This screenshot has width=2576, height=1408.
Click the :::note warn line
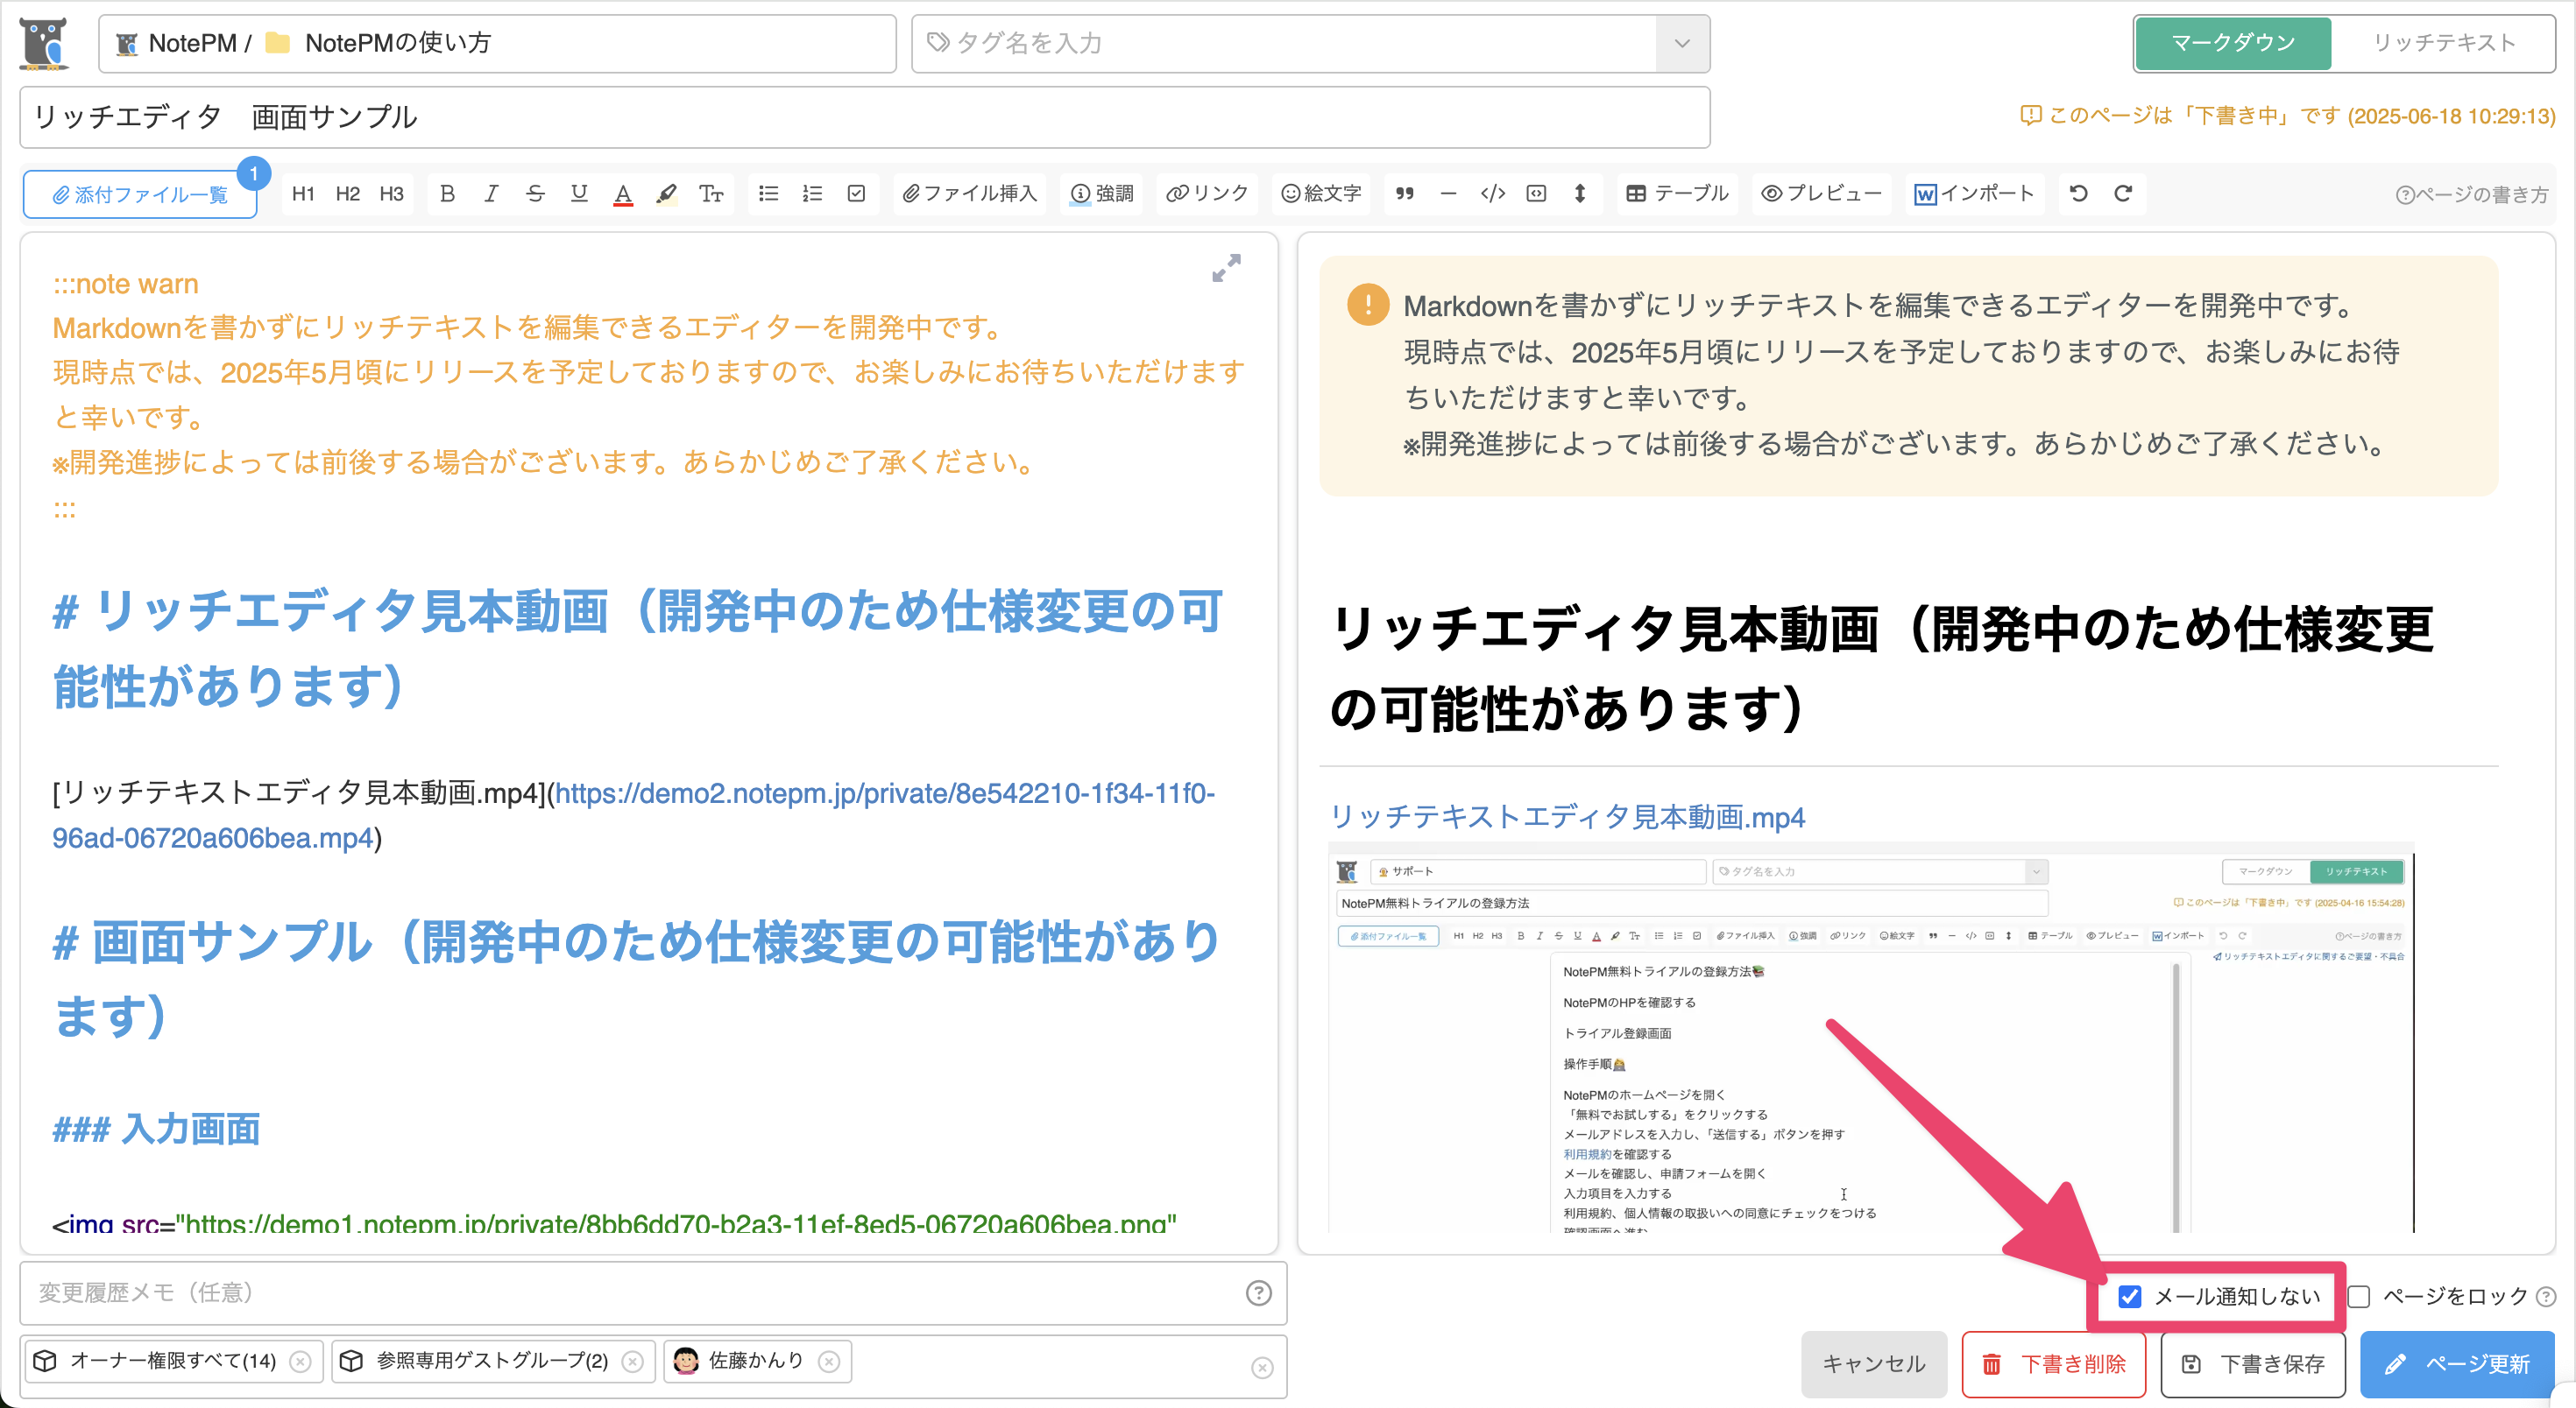[x=126, y=284]
